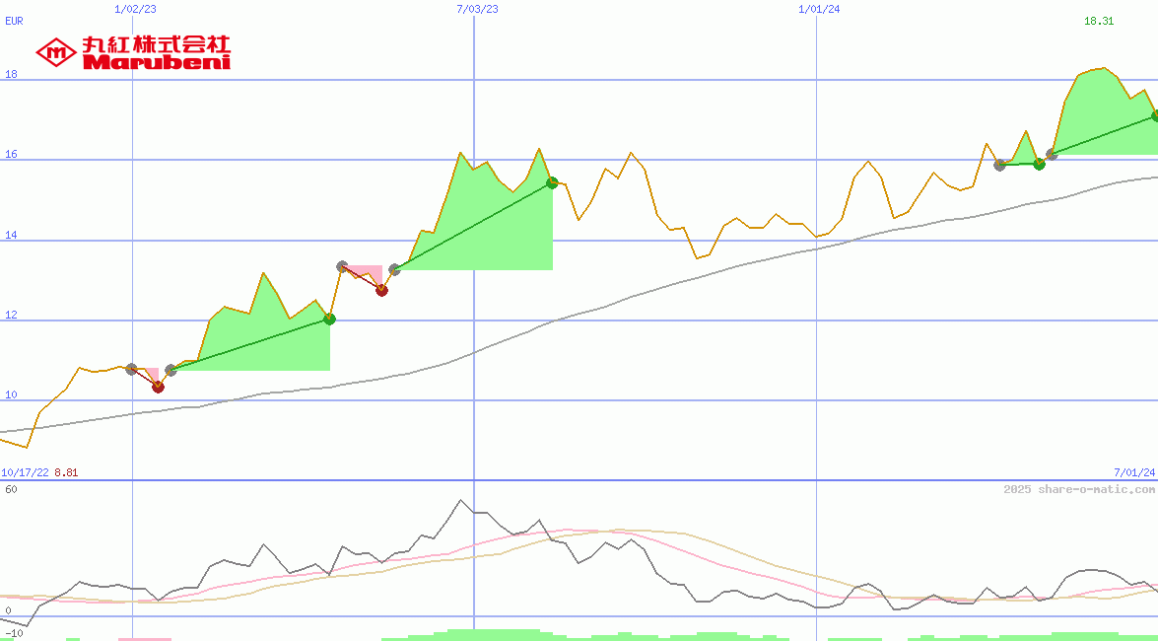Click the 8.81 starting price label

tap(66, 472)
